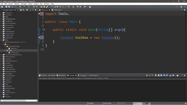
Task: Click the Clear Console icon
Action: point(156,75)
